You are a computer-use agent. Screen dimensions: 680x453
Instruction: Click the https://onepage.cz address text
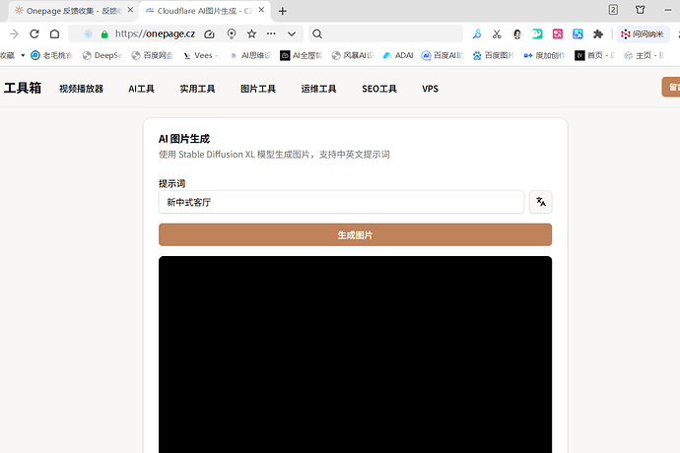coord(155,33)
